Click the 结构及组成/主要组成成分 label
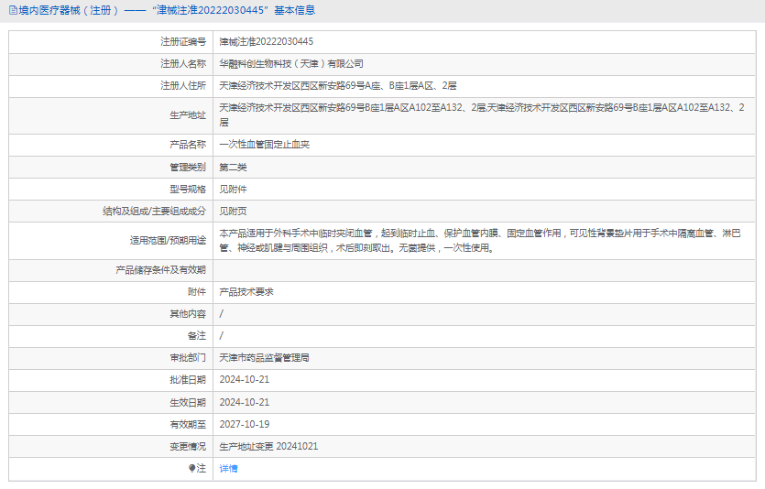 tap(154, 212)
